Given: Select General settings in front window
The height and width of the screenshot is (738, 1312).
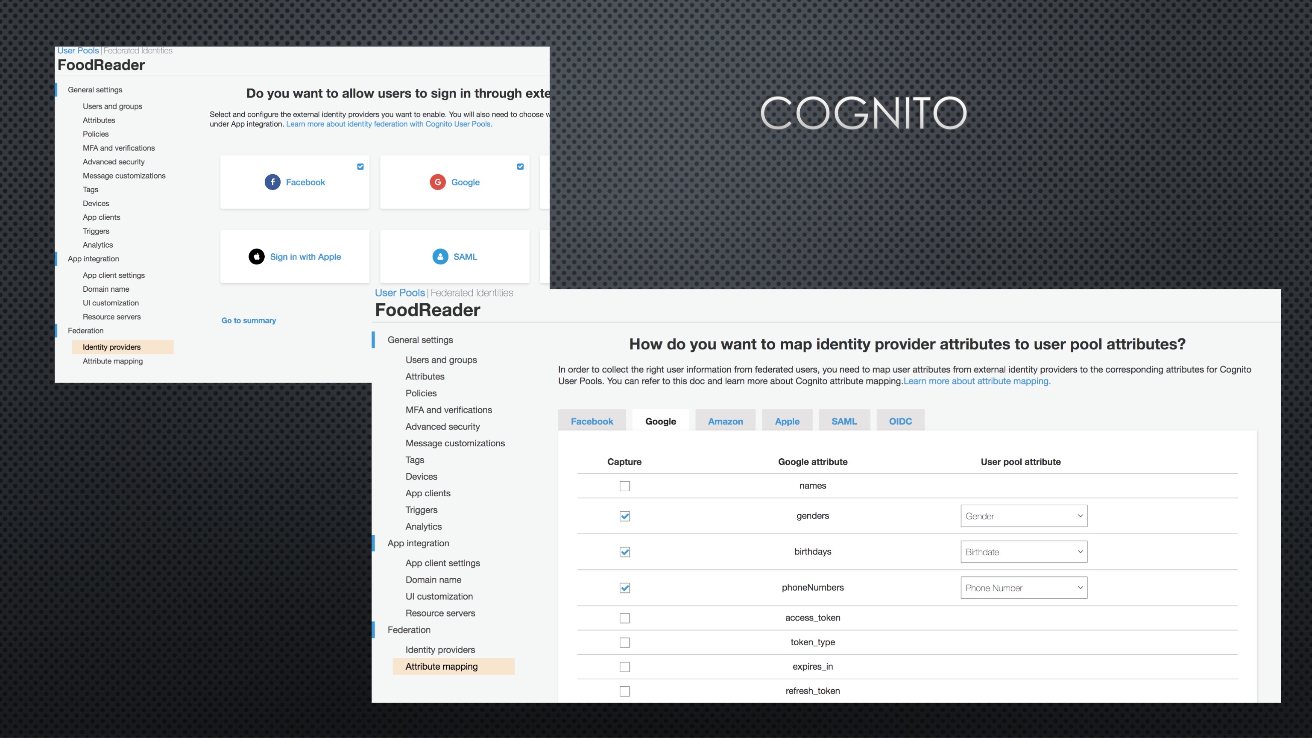Looking at the screenshot, I should click(x=420, y=340).
